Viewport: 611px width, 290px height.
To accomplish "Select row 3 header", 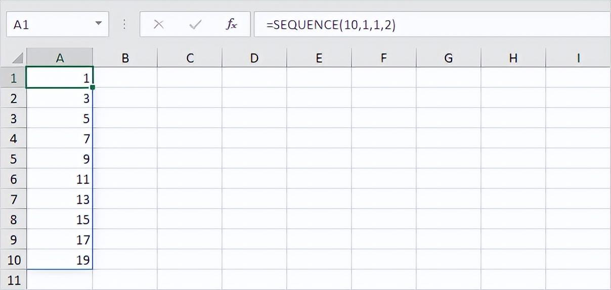I will (13, 118).
